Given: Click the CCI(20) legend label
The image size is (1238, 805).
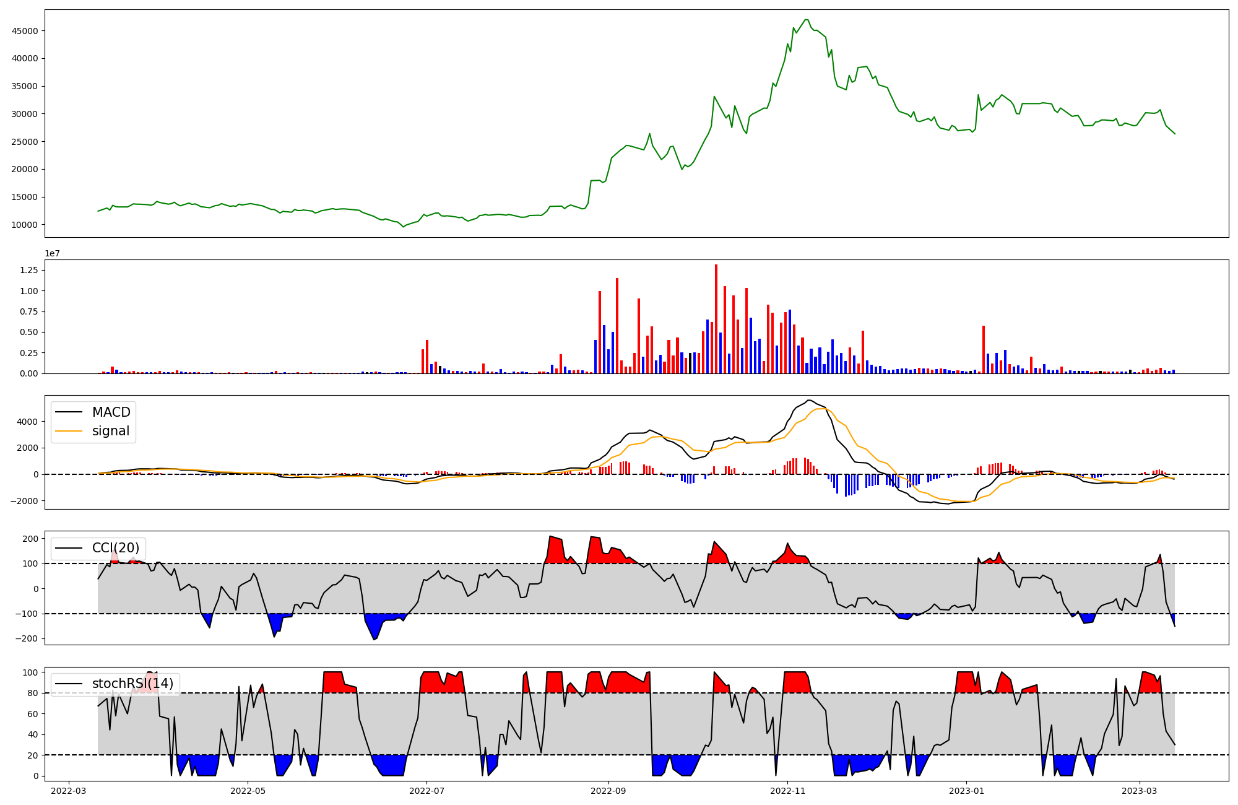Looking at the screenshot, I should 116,548.
